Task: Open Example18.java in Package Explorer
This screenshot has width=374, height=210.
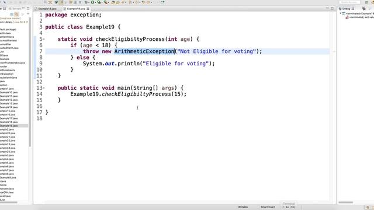Action: [x=9, y=122]
